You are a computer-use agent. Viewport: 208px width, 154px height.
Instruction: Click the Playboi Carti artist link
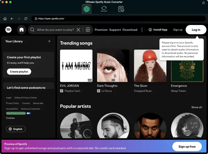(72, 91)
